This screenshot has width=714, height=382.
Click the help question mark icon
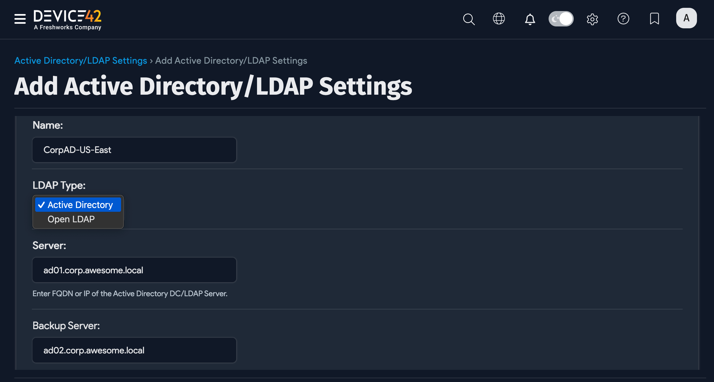click(x=623, y=19)
